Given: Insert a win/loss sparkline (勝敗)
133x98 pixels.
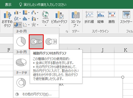Looking at the screenshot, I should [112, 17].
